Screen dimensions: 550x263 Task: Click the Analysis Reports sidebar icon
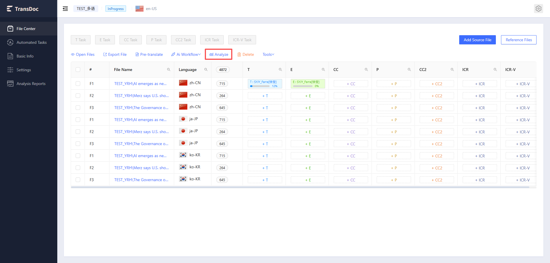(x=10, y=84)
